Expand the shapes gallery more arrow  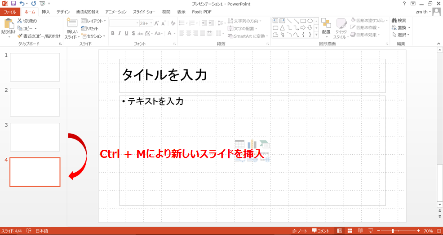tap(316, 34)
